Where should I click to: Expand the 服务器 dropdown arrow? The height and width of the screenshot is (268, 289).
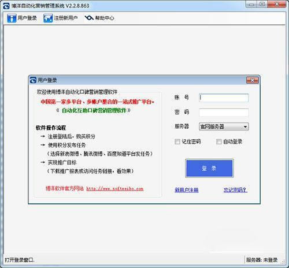click(245, 126)
